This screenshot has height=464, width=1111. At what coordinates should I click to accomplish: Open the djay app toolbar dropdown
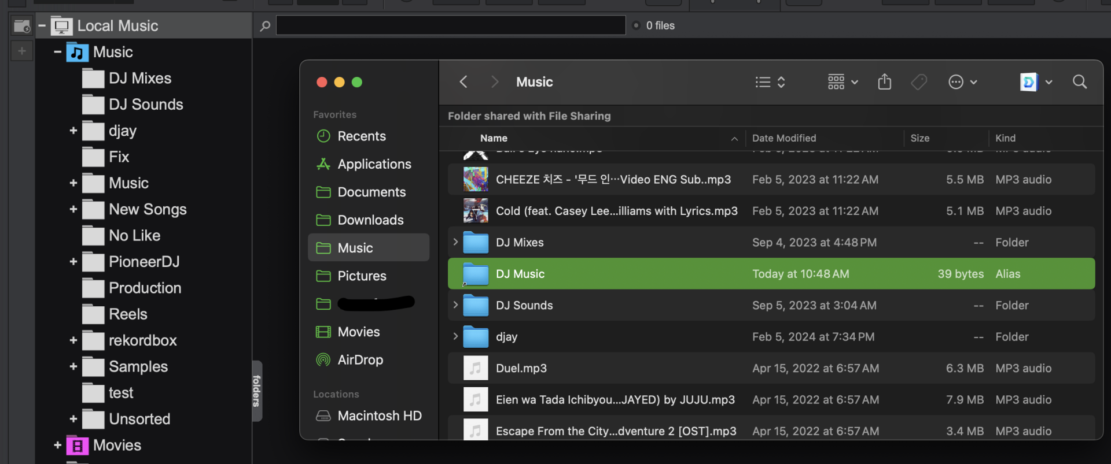(x=1036, y=82)
